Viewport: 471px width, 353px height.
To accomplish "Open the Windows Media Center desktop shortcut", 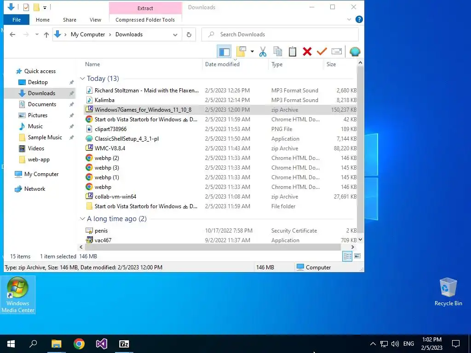I will (x=18, y=295).
